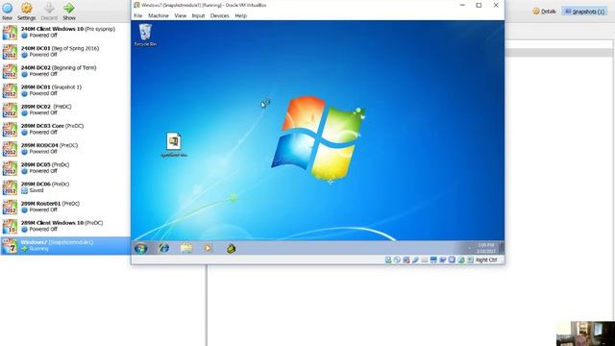Select the running Windows7 VM entry
The height and width of the screenshot is (346, 615).
65,246
